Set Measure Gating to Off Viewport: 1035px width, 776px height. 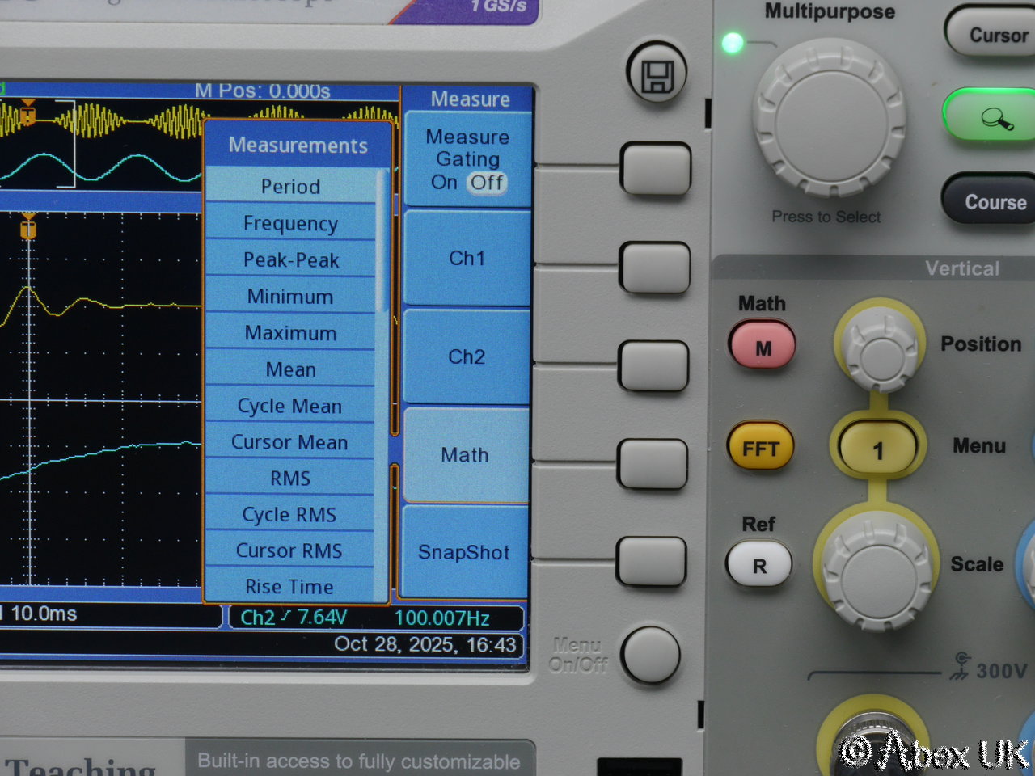(x=488, y=183)
